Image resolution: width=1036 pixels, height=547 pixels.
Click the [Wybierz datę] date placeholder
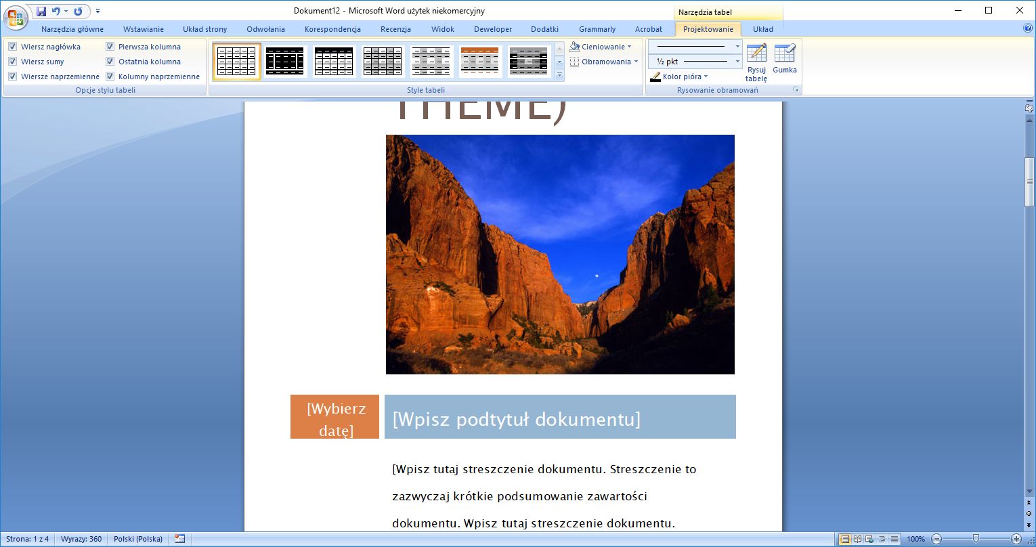pyautogui.click(x=335, y=417)
